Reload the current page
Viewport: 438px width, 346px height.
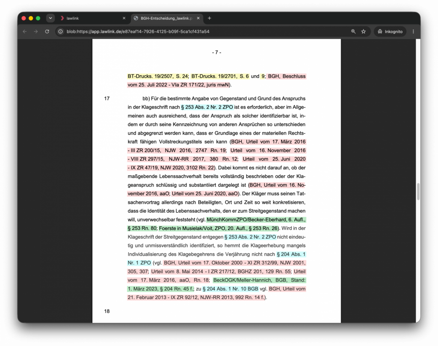(x=47, y=32)
